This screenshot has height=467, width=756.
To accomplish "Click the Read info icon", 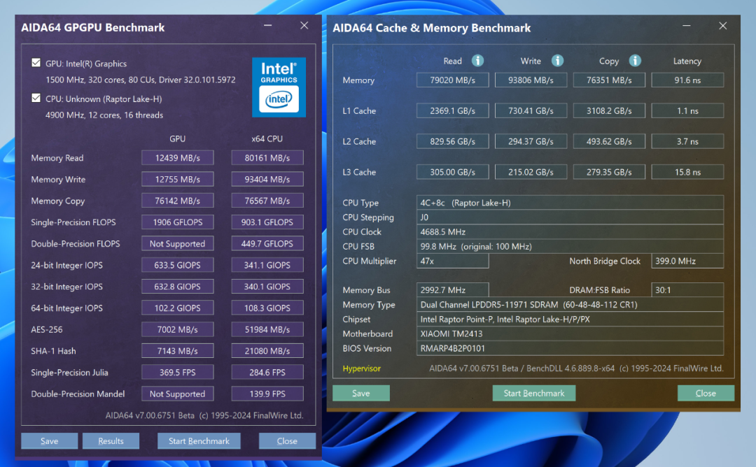I will pos(477,61).
